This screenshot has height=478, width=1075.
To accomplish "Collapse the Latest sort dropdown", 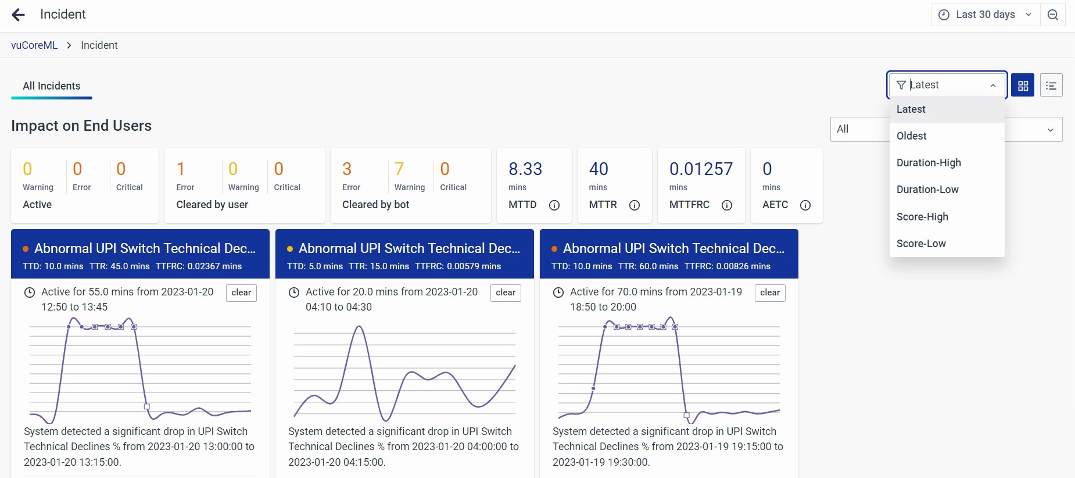I will (992, 85).
